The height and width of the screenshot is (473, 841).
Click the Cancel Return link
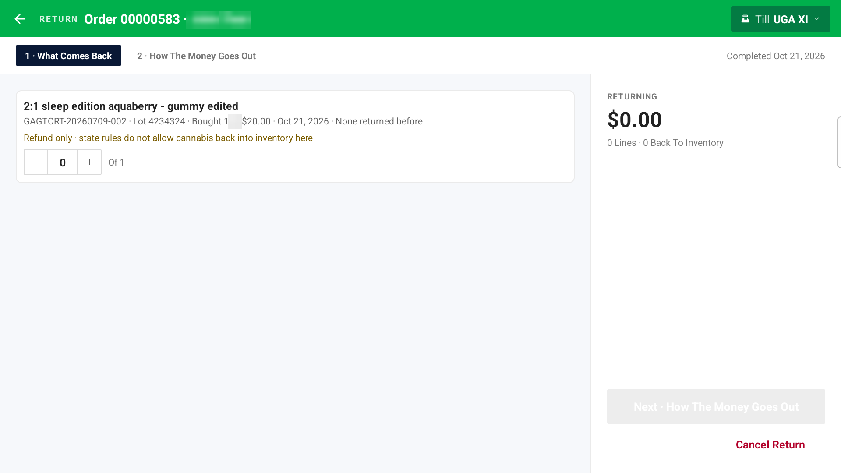[770, 445]
